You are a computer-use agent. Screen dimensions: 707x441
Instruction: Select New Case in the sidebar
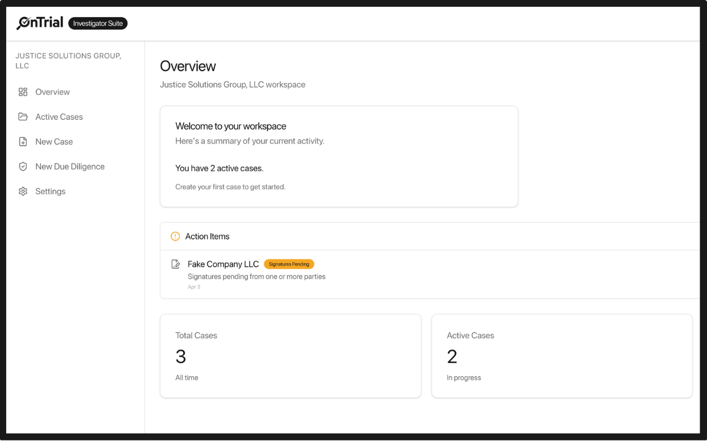click(54, 142)
